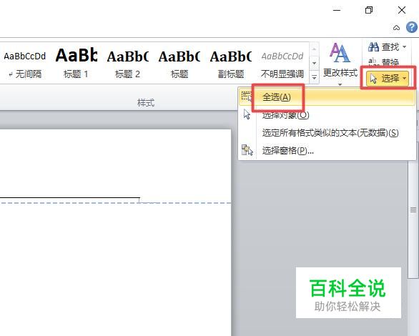Click the 选择窗格 pane icon
The width and height of the screenshot is (419, 336).
point(247,150)
